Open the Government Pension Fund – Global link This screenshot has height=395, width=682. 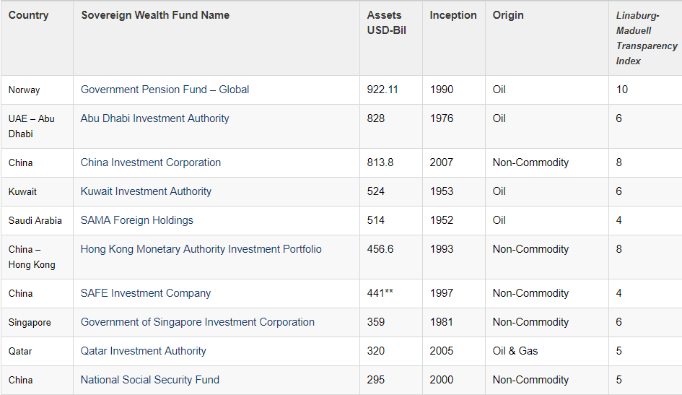tap(165, 90)
